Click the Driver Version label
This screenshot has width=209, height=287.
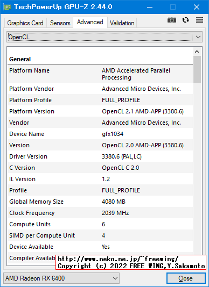click(28, 157)
